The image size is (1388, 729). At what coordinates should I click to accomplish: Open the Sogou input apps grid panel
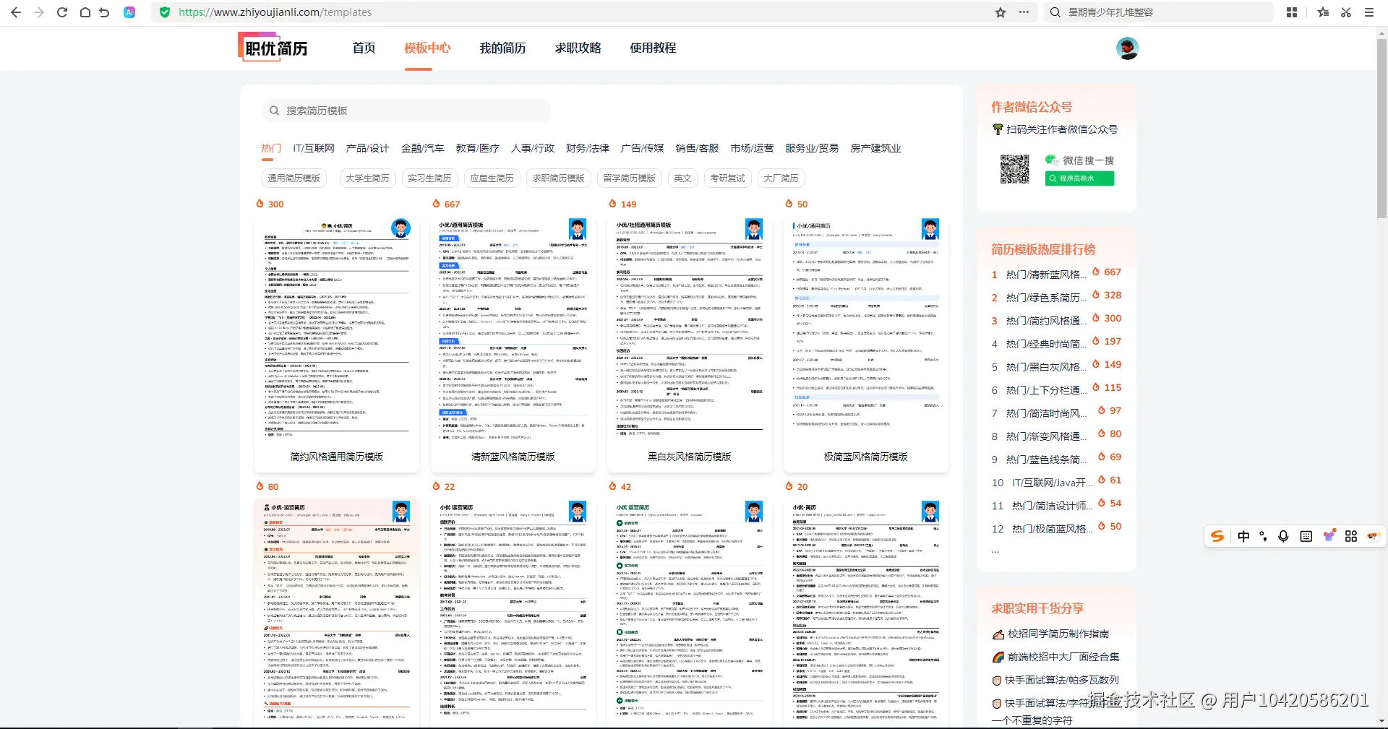[1352, 536]
